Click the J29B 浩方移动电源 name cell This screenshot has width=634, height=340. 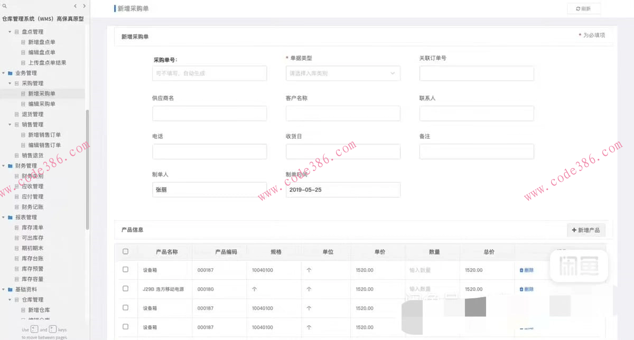[x=163, y=289]
